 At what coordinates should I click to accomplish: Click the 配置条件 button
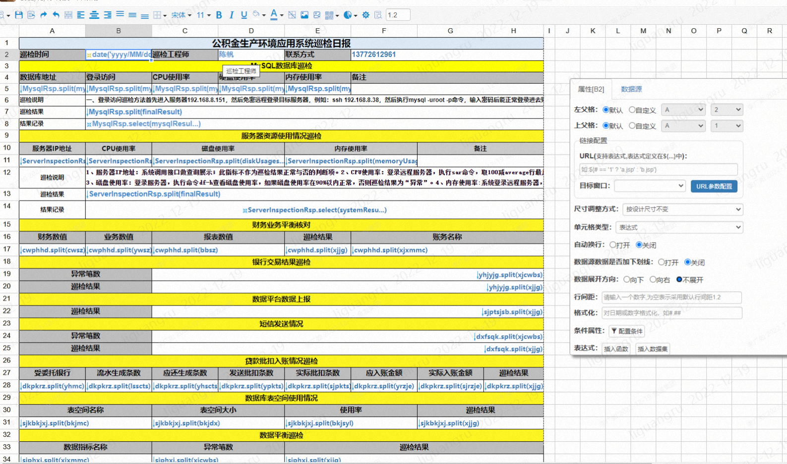pyautogui.click(x=627, y=331)
